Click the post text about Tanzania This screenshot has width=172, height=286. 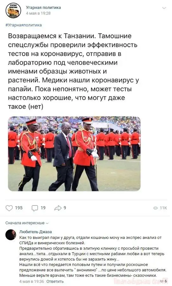coord(73,71)
